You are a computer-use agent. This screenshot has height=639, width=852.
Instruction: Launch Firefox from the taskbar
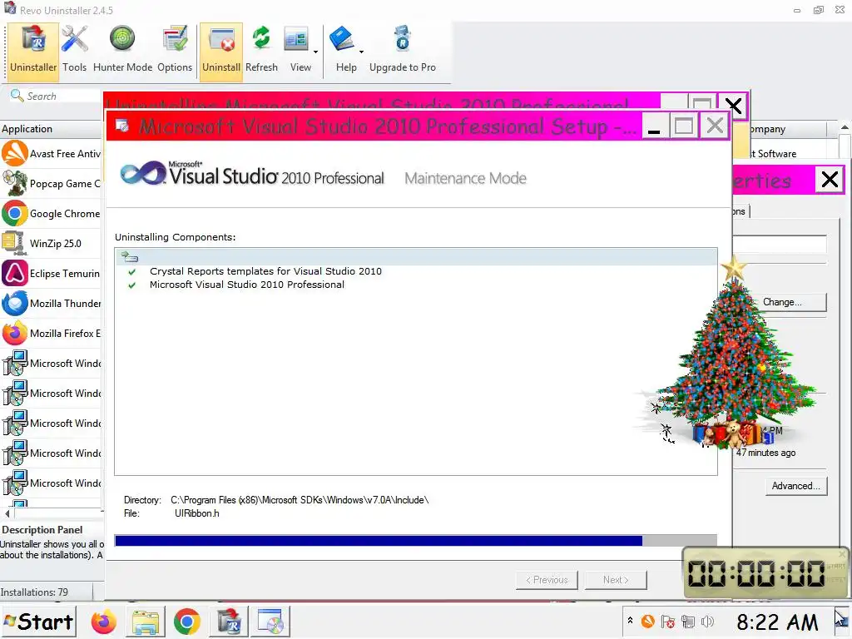pyautogui.click(x=104, y=622)
